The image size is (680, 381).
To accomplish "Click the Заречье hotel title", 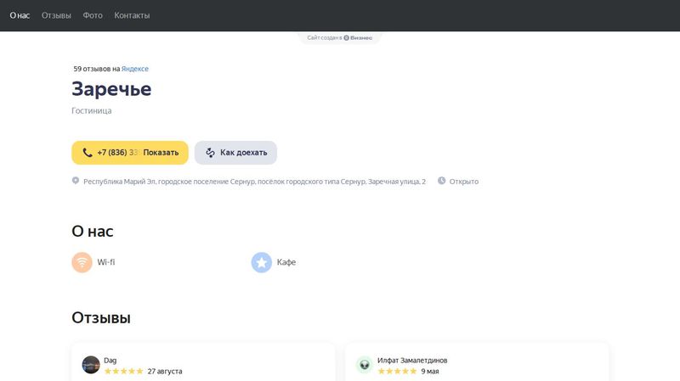I will [x=111, y=89].
